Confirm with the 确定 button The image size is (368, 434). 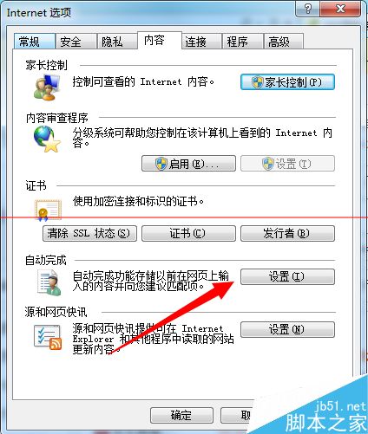click(x=181, y=416)
